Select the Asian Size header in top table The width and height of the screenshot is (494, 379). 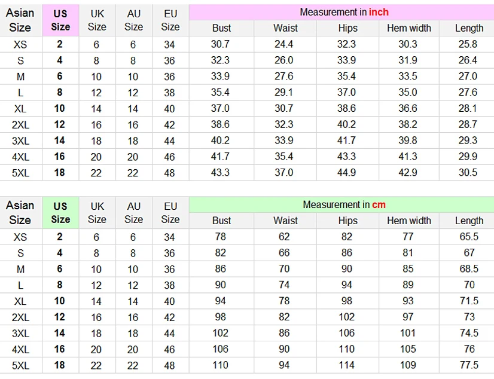pos(20,20)
